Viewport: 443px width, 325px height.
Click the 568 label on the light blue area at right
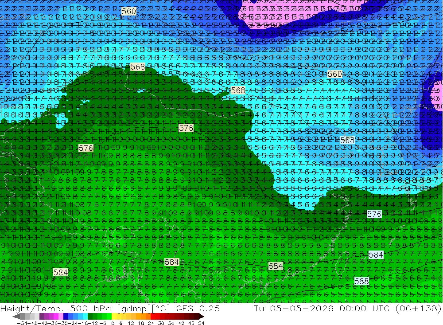tap(347, 140)
